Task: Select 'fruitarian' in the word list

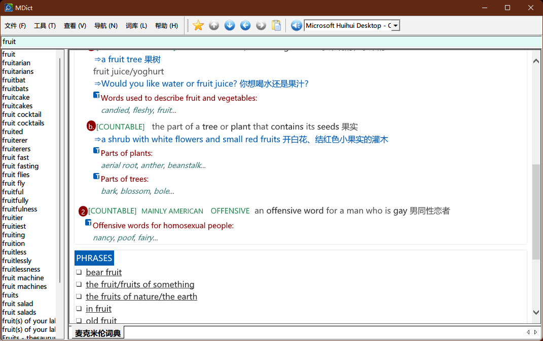Action: [x=16, y=63]
